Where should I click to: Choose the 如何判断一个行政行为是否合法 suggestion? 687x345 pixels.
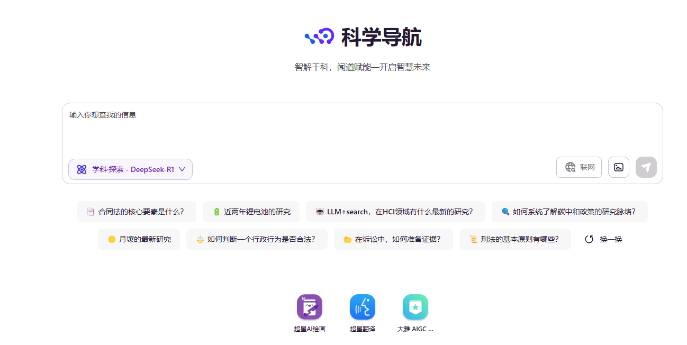[x=257, y=239]
